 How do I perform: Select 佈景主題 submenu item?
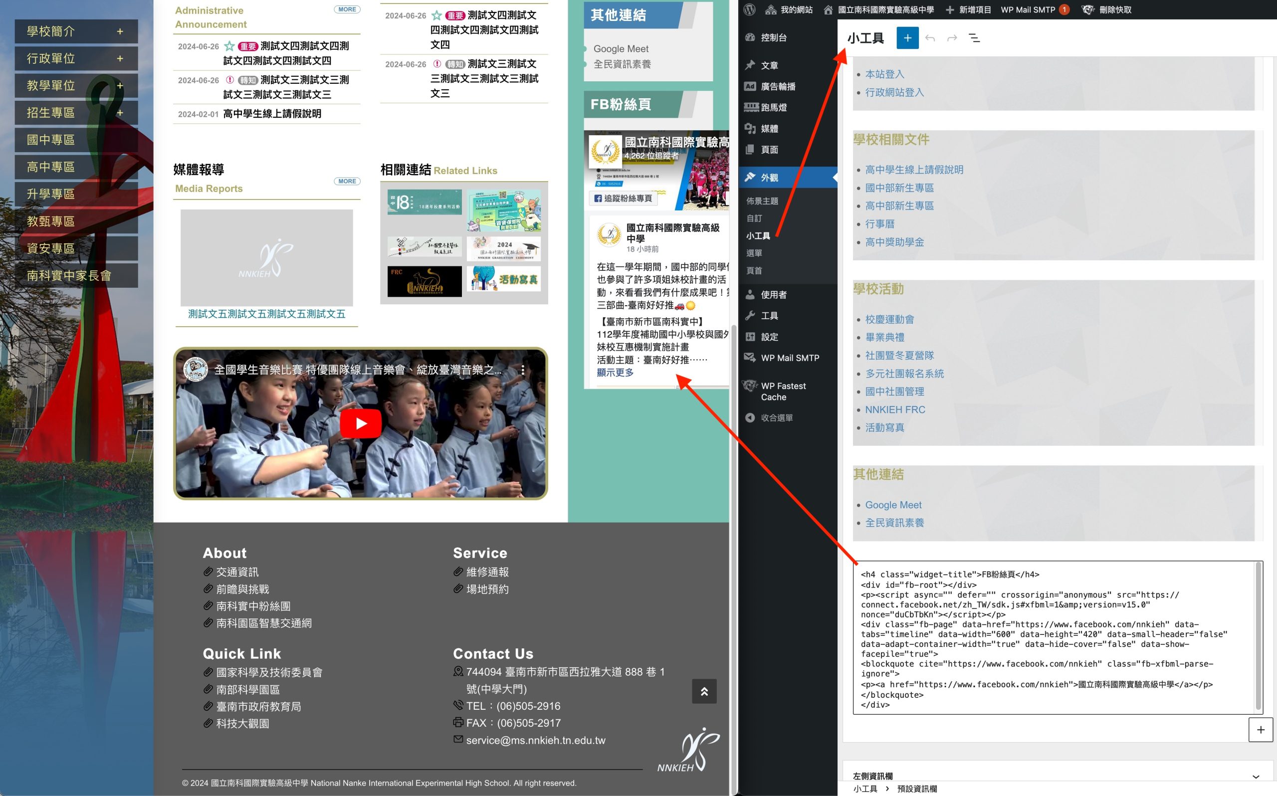click(762, 200)
